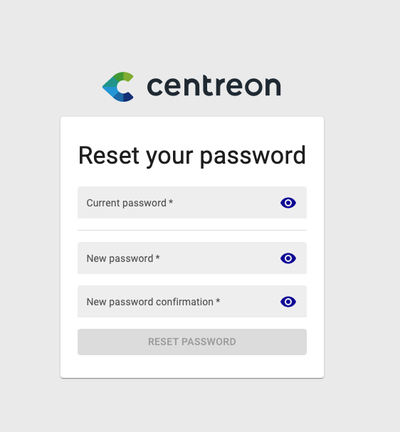Reveal the New password confirmation entry
This screenshot has width=400, height=432.
coord(288,302)
